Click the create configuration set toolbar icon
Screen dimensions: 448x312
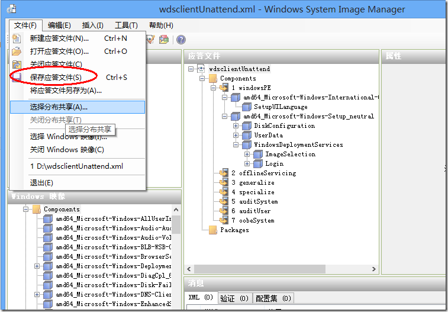[x=164, y=40]
